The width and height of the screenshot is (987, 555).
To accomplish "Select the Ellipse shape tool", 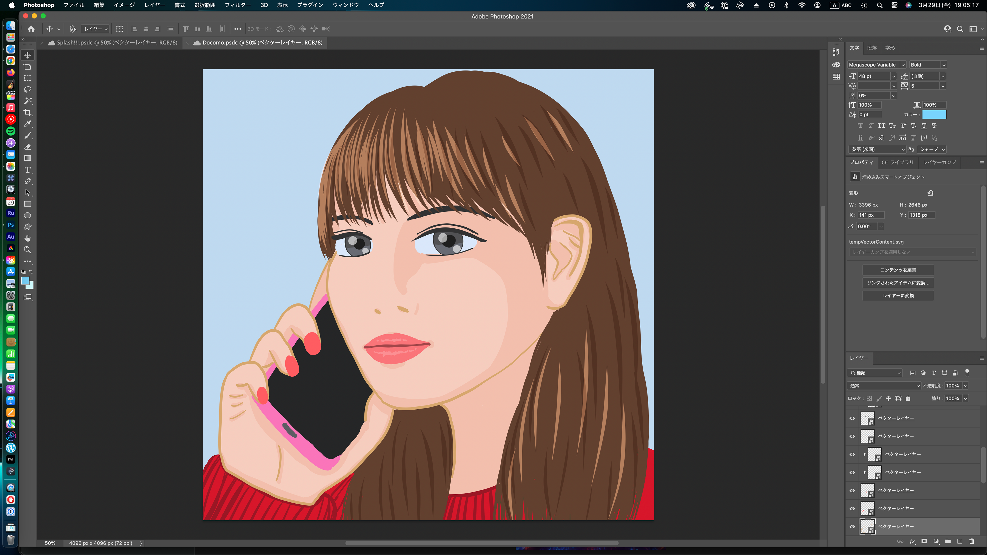I will (x=28, y=215).
